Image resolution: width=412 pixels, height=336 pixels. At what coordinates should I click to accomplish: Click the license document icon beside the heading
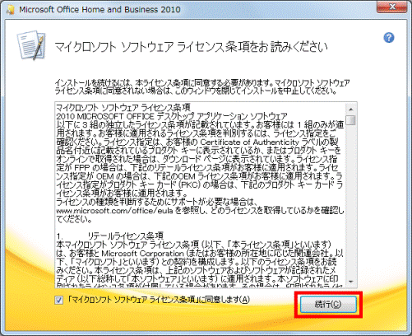31,45
